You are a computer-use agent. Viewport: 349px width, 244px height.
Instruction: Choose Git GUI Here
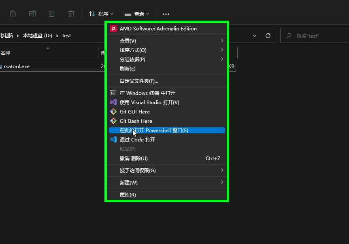tap(167, 111)
